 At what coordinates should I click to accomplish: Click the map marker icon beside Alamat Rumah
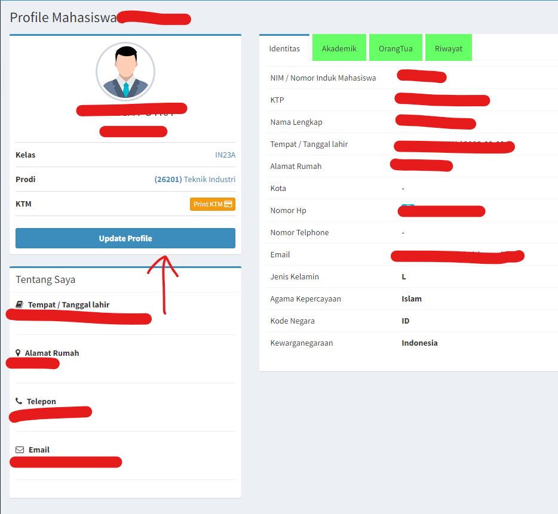[18, 353]
